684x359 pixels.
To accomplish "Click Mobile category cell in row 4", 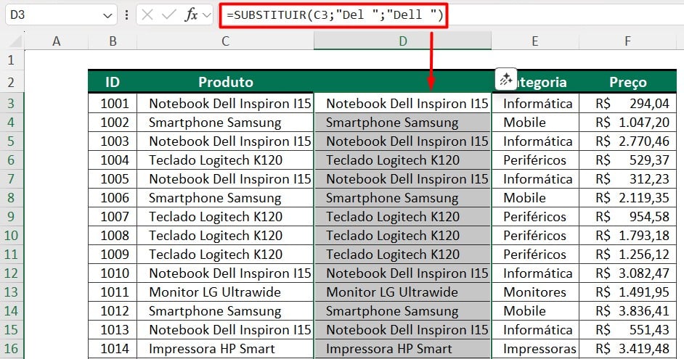I will point(535,123).
